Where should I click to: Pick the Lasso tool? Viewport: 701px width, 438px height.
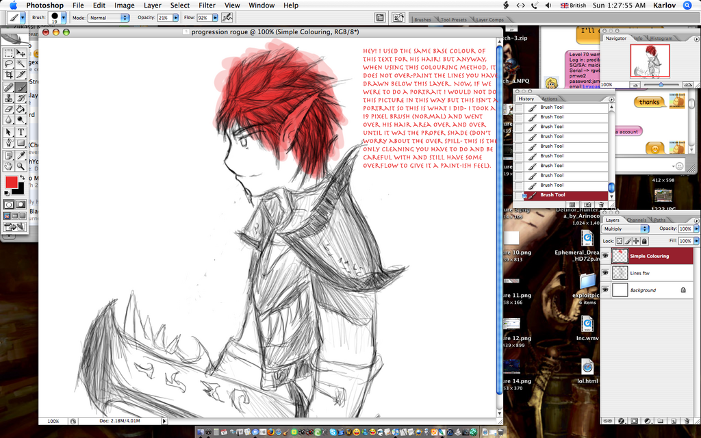click(8, 64)
